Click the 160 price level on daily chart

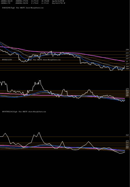tap(127, 69)
